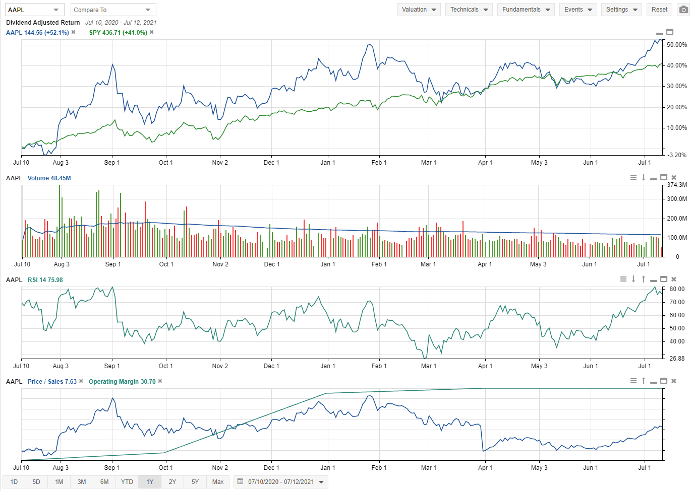Image resolution: width=693 pixels, height=491 pixels.
Task: Open the RSI panel options menu
Action: pyautogui.click(x=623, y=279)
